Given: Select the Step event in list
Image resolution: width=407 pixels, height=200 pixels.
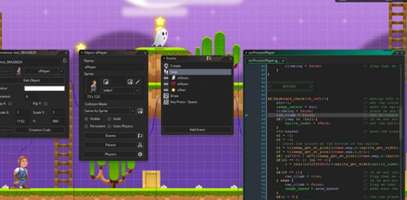Looking at the screenshot, I should point(197,72).
